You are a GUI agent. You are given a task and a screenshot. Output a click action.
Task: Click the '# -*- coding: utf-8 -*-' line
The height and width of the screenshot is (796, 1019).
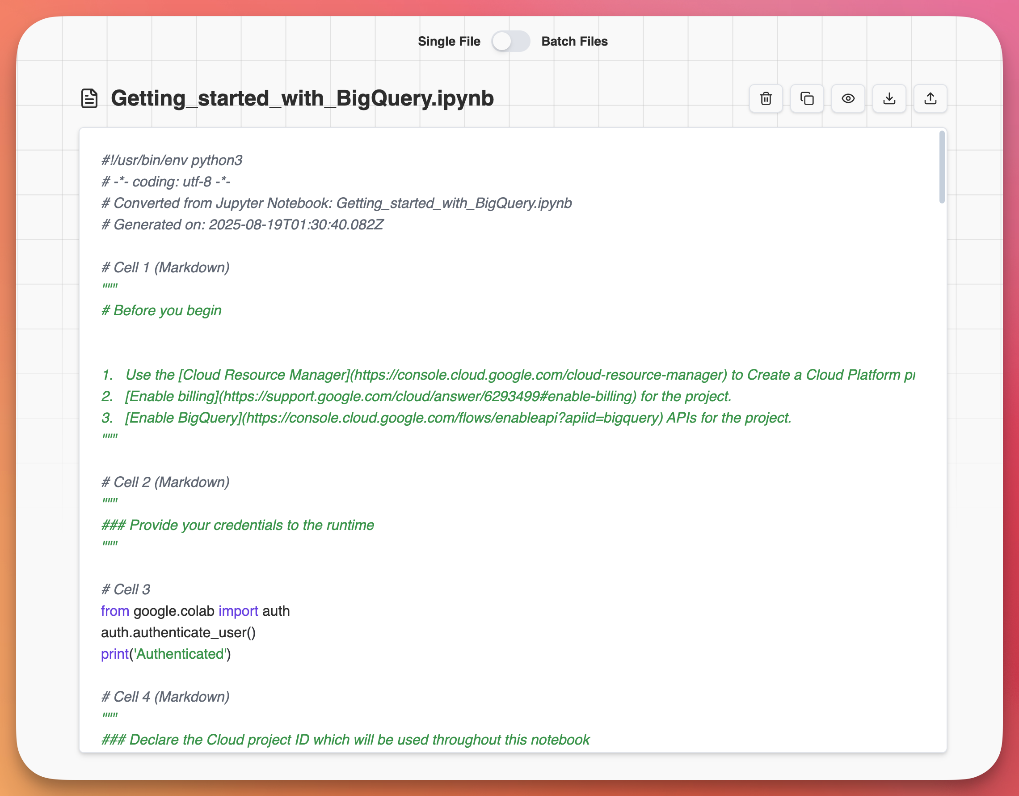click(166, 182)
